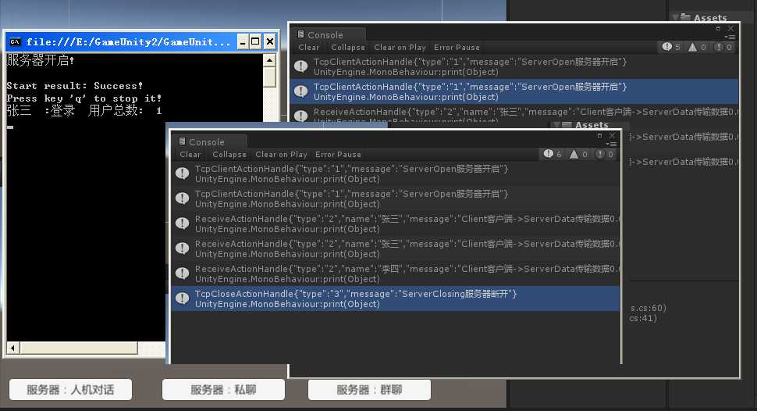Select second ReceiveActionHandle 张三 entry in front Console
The image size is (757, 411).
click(x=396, y=248)
